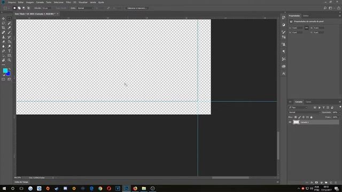Select the Move tool

point(4,19)
